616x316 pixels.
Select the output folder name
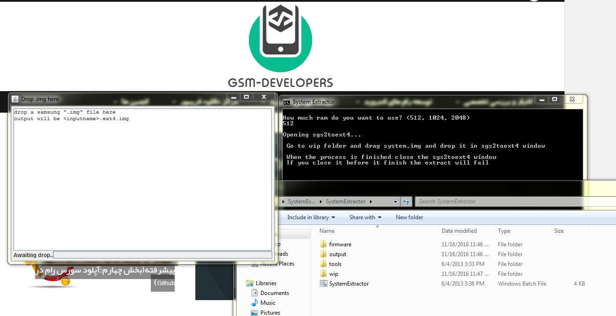click(x=338, y=254)
